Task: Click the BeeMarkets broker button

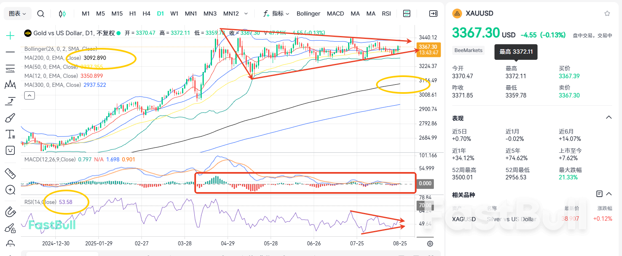Action: pos(468,50)
